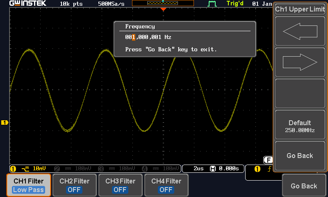
Task: Click the grayed channel 2 badge
Action: pos(57,169)
